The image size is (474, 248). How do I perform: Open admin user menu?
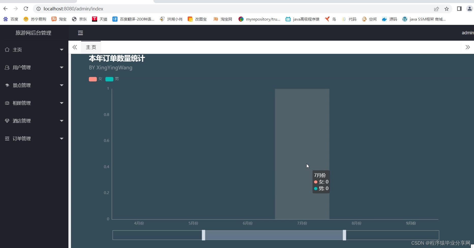tap(468, 33)
